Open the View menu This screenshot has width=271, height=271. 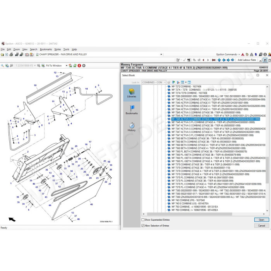25,50
